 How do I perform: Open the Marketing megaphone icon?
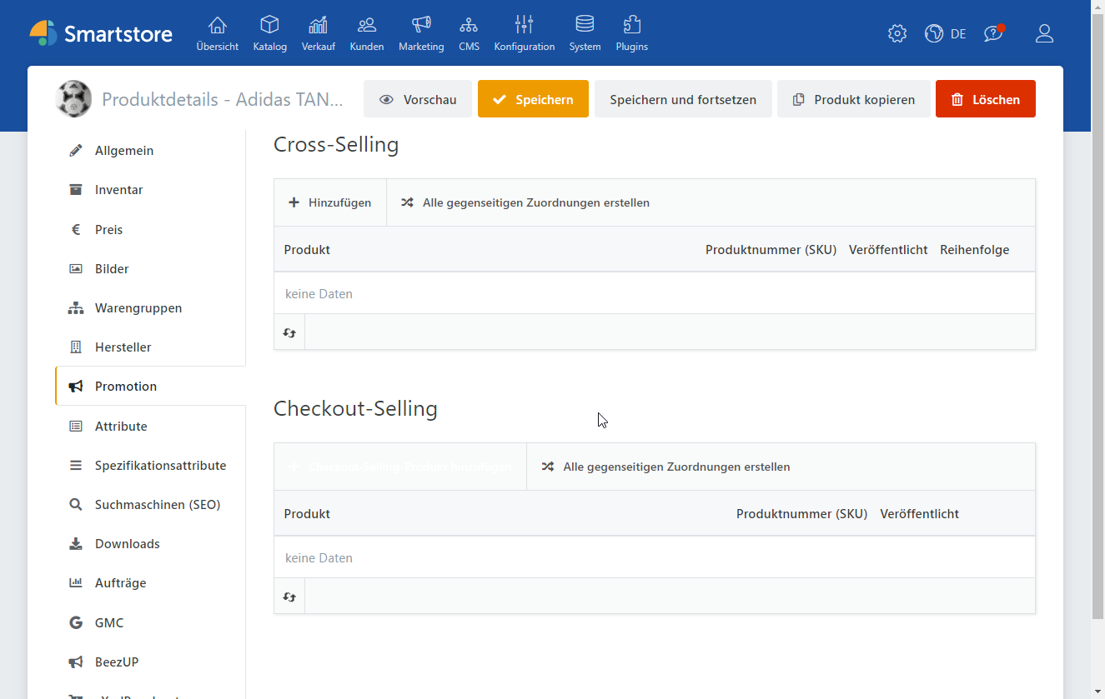click(420, 25)
